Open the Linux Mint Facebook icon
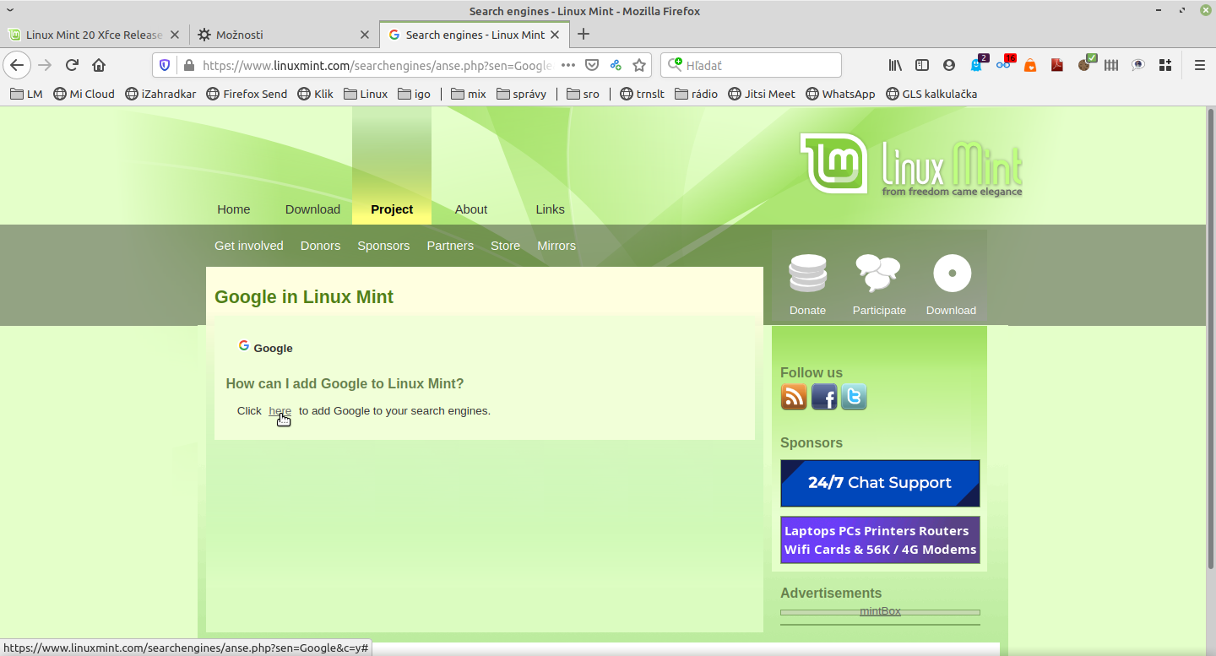This screenshot has width=1216, height=656. click(x=824, y=397)
